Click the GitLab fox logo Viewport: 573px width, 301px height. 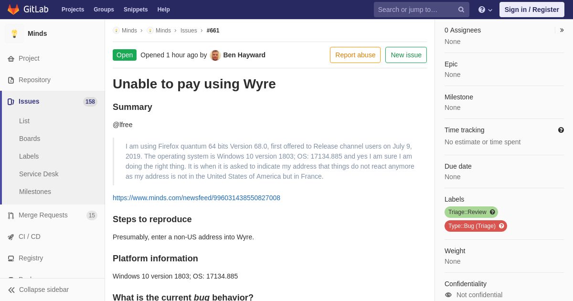click(13, 10)
